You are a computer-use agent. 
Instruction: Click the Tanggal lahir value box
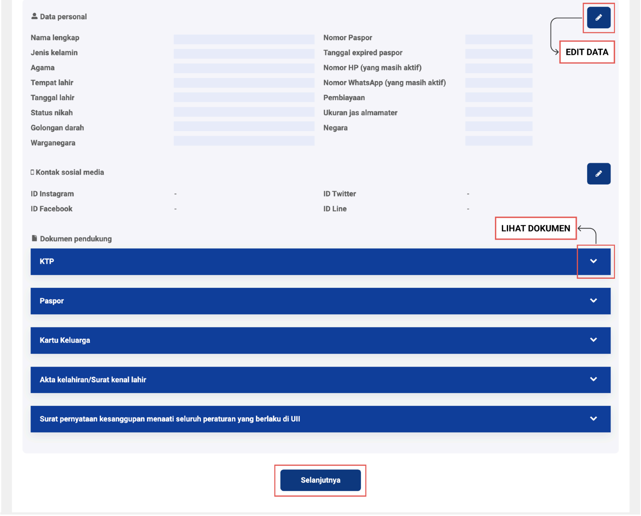point(244,97)
